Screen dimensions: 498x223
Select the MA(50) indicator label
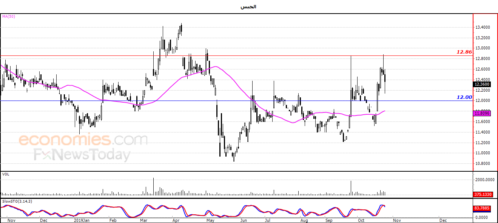pos(9,17)
